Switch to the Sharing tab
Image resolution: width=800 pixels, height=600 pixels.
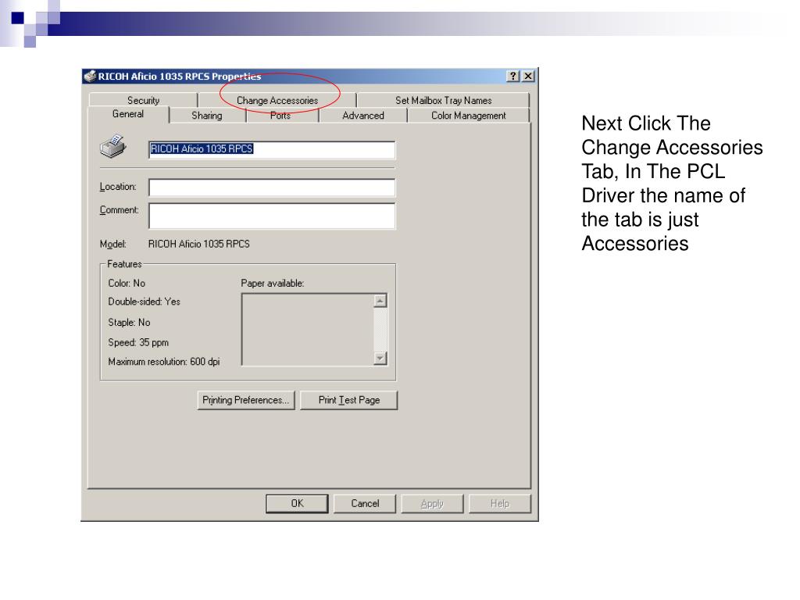pos(206,116)
